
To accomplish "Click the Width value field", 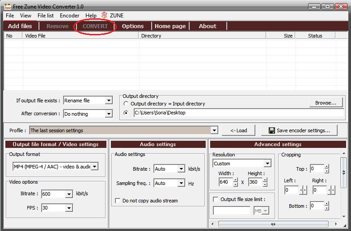I will [x=226, y=182].
